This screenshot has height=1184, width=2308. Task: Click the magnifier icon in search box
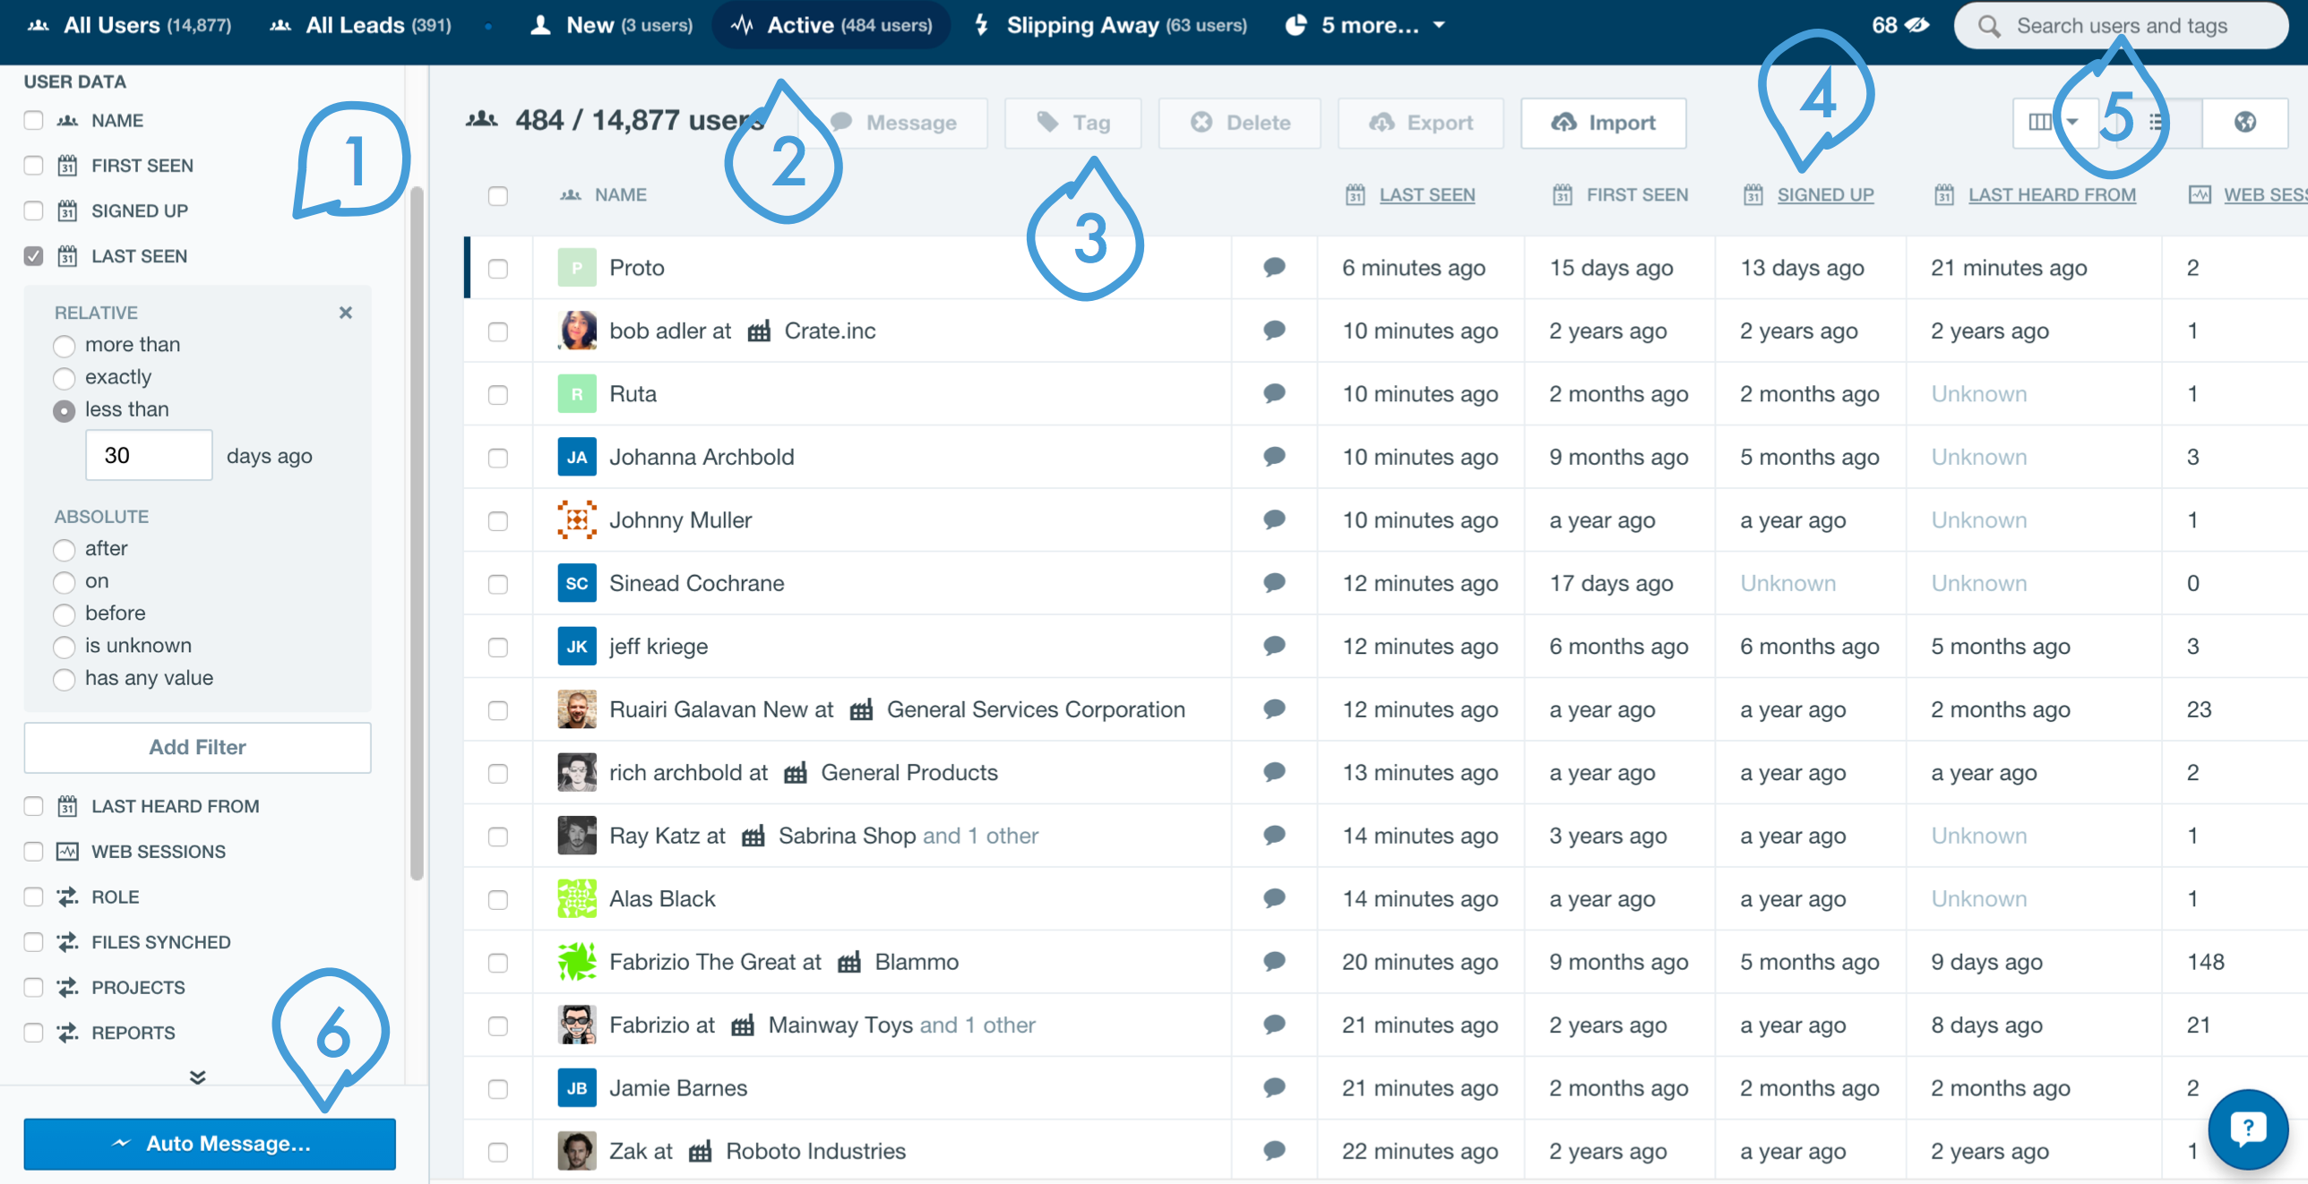point(1989,26)
